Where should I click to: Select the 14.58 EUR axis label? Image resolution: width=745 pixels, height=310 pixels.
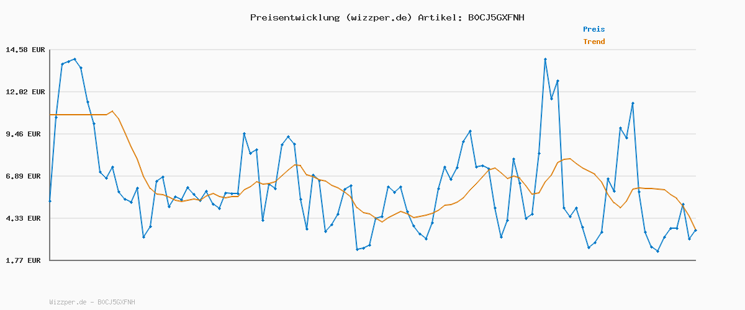tap(25, 50)
